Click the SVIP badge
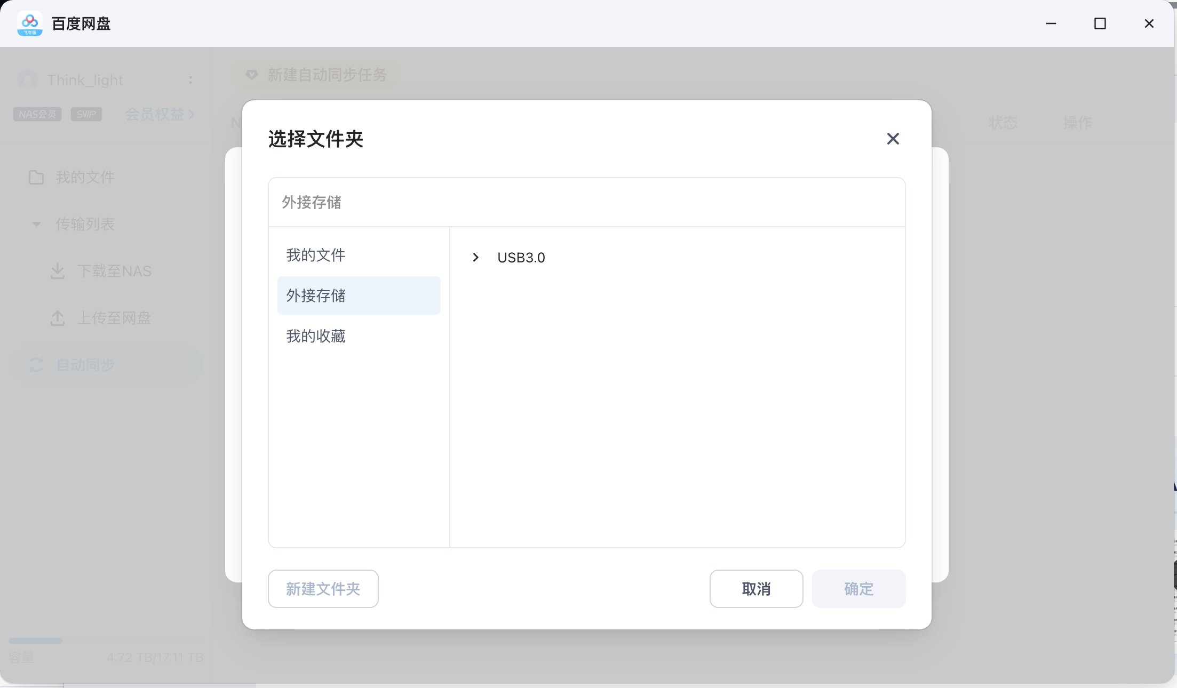Viewport: 1177px width, 688px height. pyautogui.click(x=86, y=114)
